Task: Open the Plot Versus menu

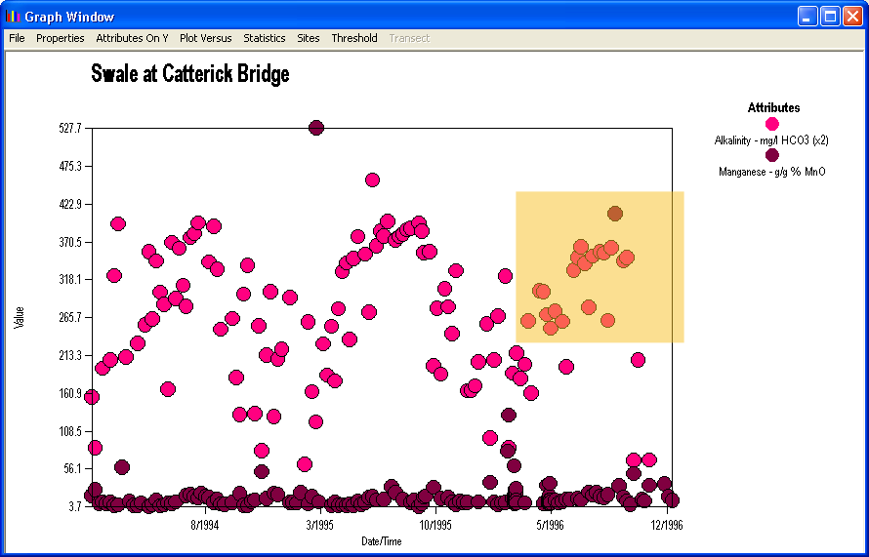Action: [206, 38]
